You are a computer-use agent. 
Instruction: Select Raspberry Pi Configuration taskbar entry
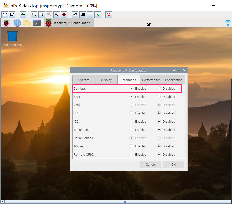pyautogui.click(x=69, y=23)
